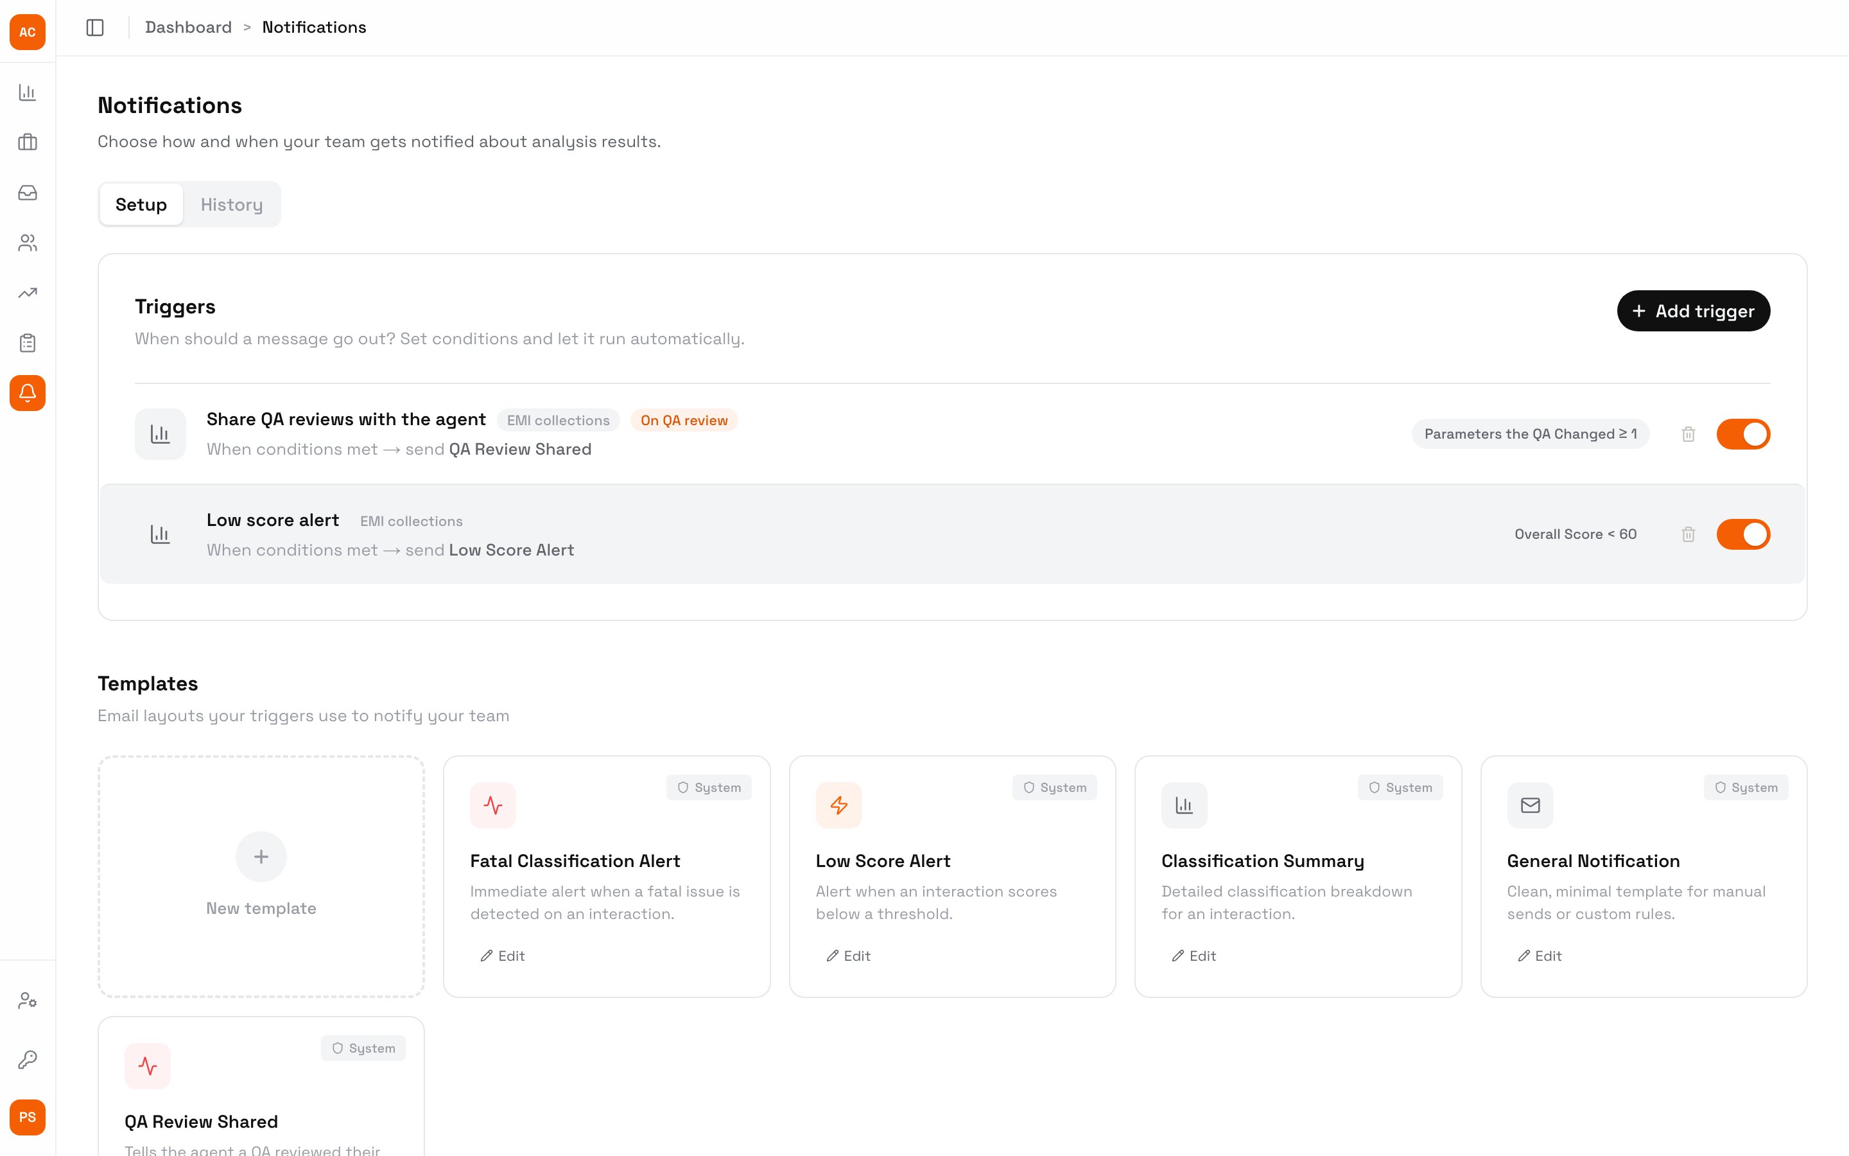Click the Low Score Alert lightning icon
The width and height of the screenshot is (1849, 1156).
click(x=839, y=805)
